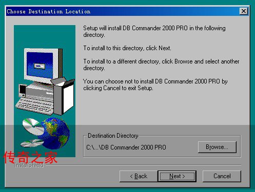Click the 'Setup will install DB Commander' paragraph
255x192 pixels.
point(154,31)
